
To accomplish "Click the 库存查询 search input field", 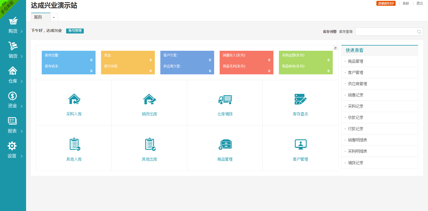I will pos(386,32).
